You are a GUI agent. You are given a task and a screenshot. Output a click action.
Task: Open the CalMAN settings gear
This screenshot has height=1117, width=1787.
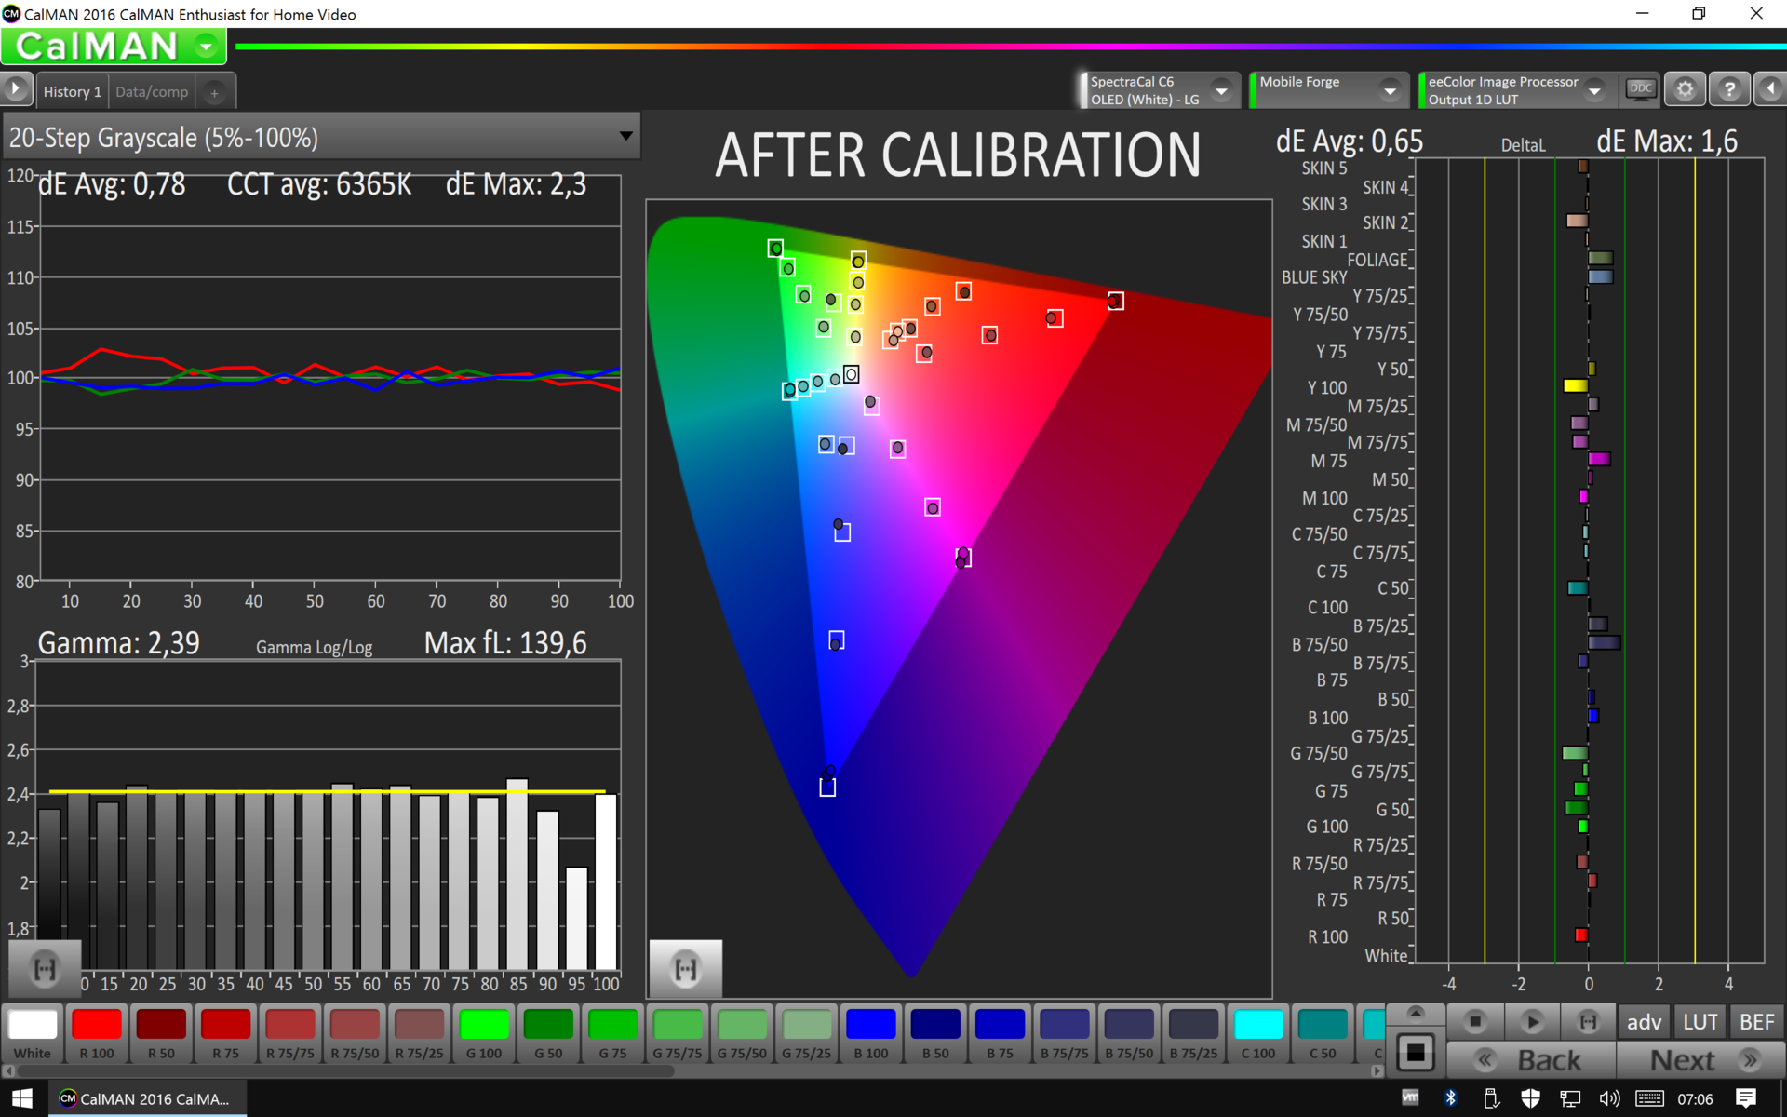(1685, 89)
